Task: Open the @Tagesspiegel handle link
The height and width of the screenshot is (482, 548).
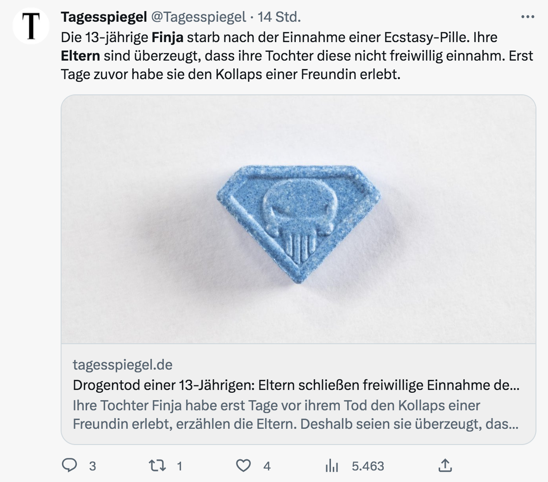Action: click(199, 17)
